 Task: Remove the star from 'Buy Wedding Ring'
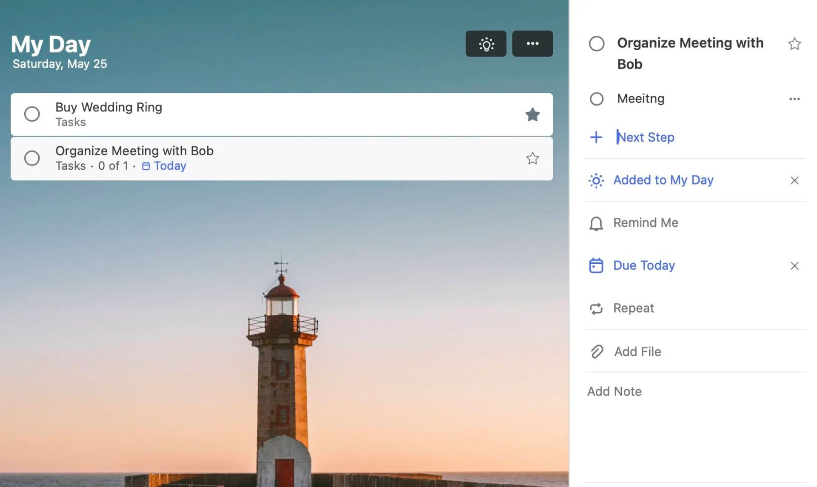(x=533, y=114)
